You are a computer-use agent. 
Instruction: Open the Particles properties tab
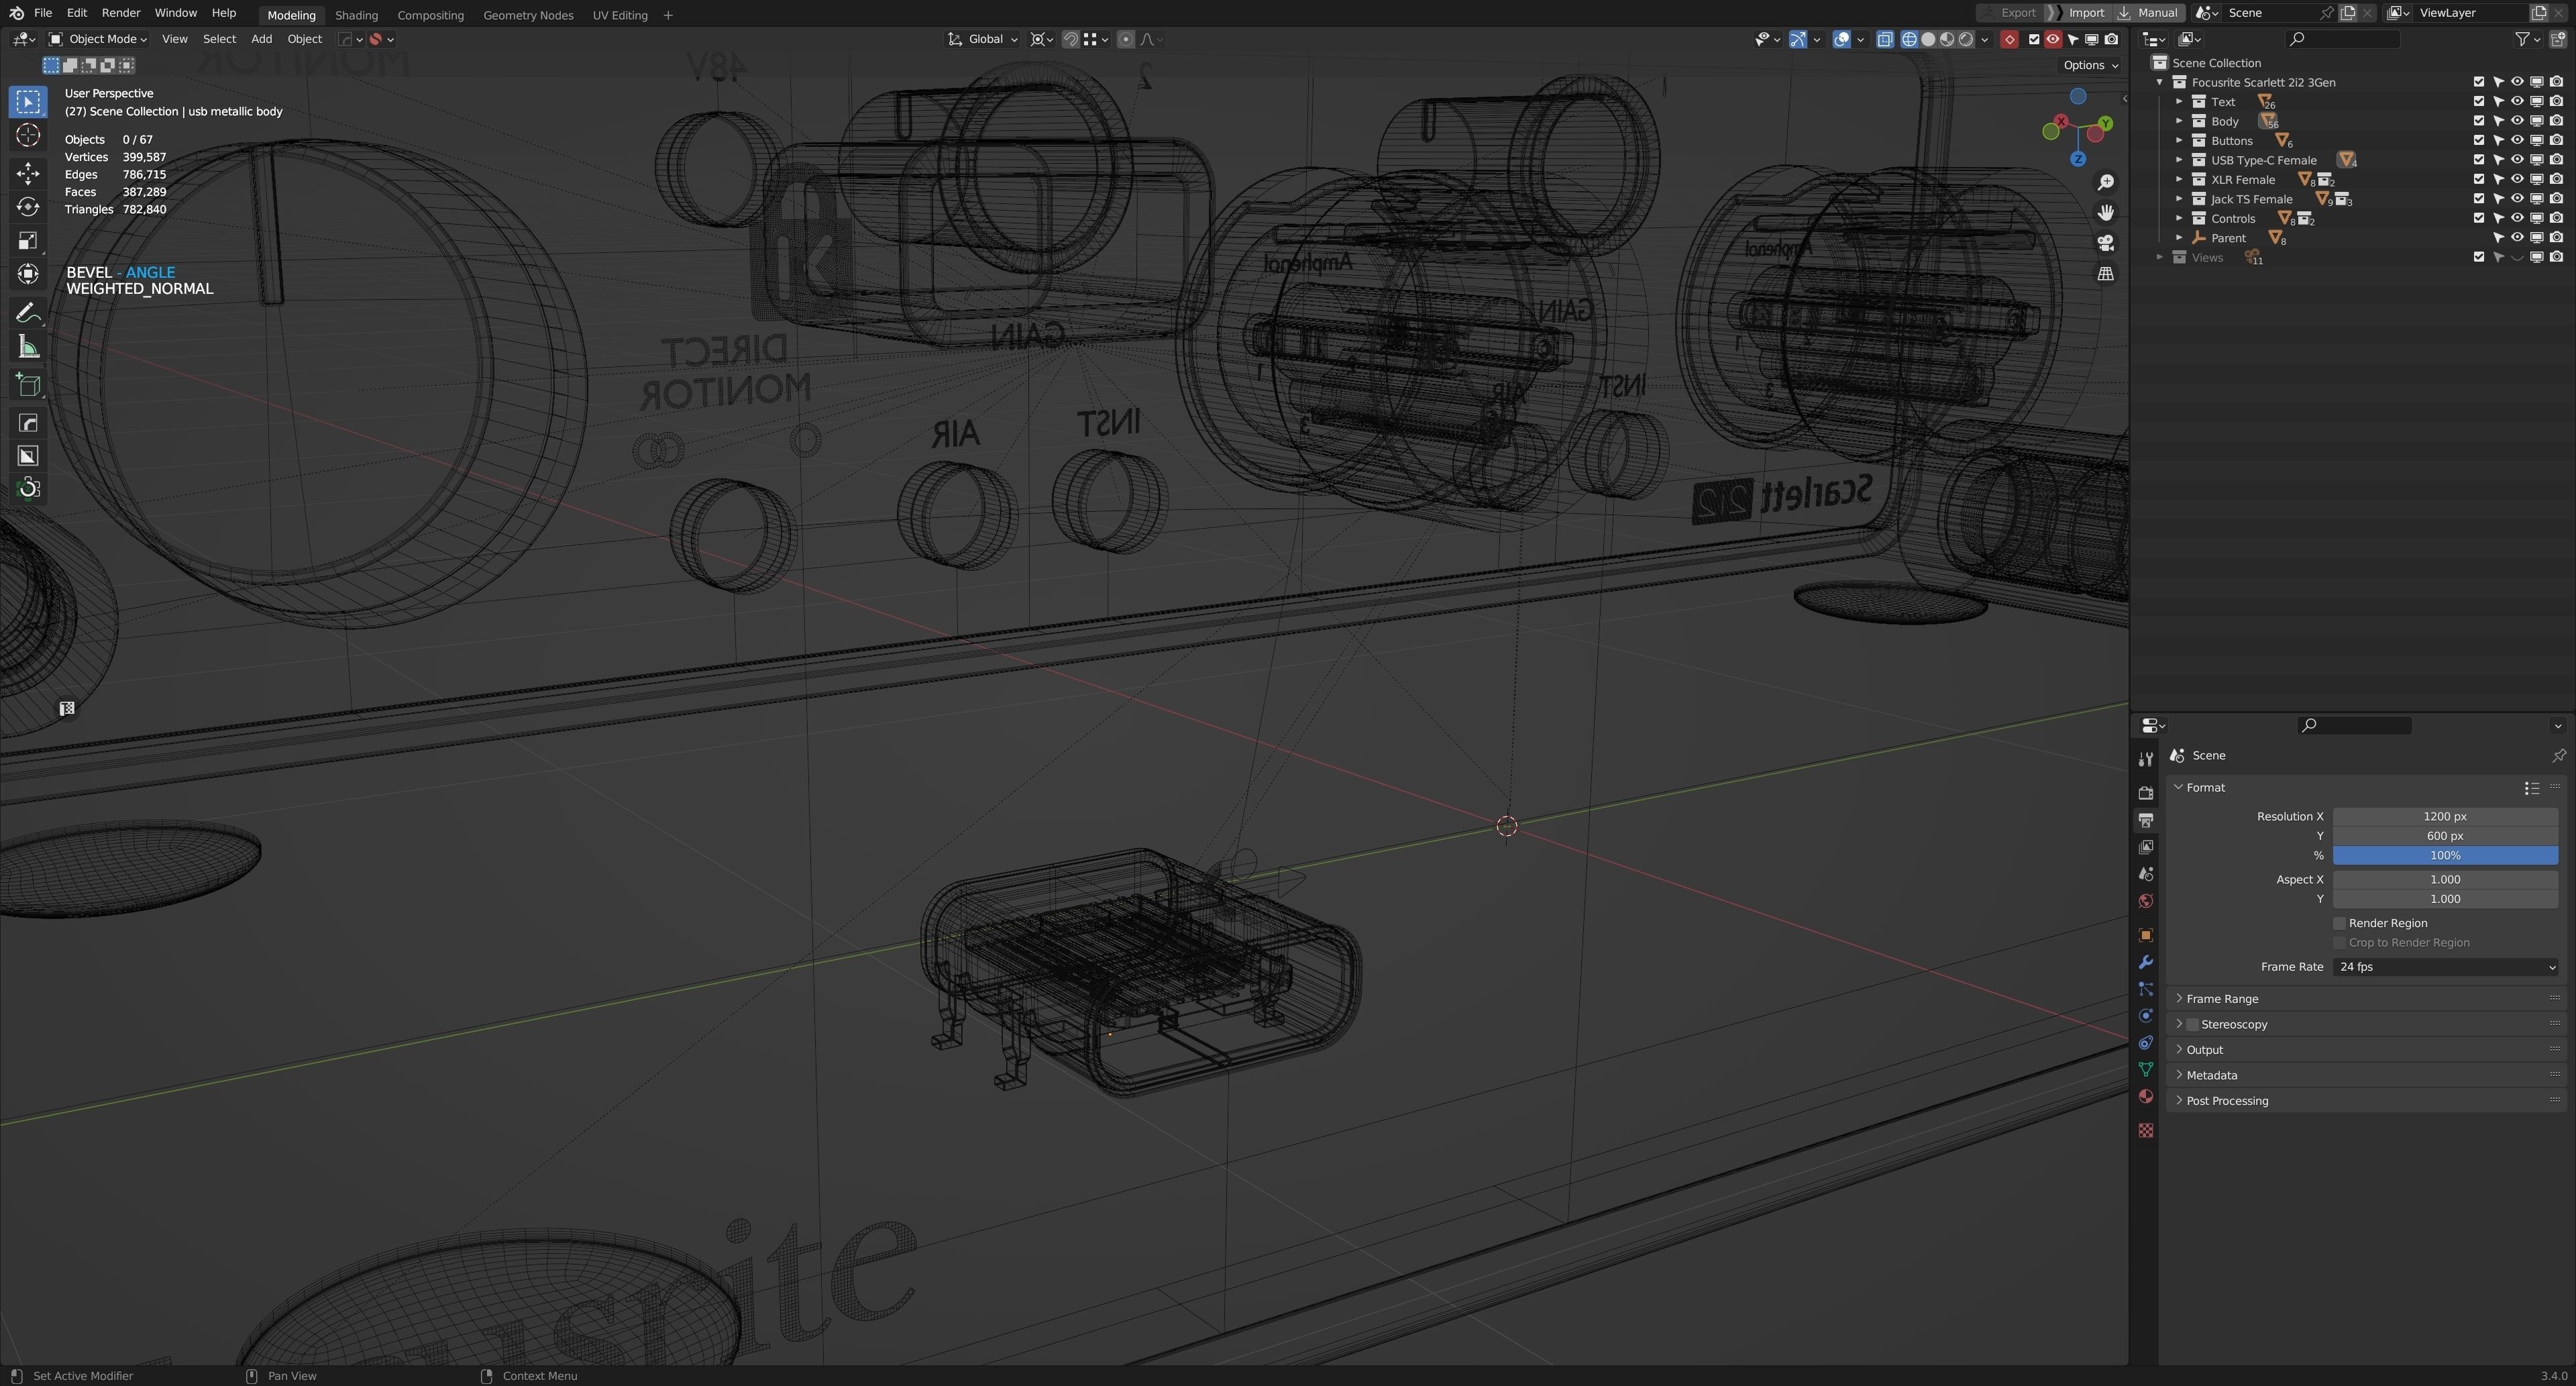[2145, 989]
